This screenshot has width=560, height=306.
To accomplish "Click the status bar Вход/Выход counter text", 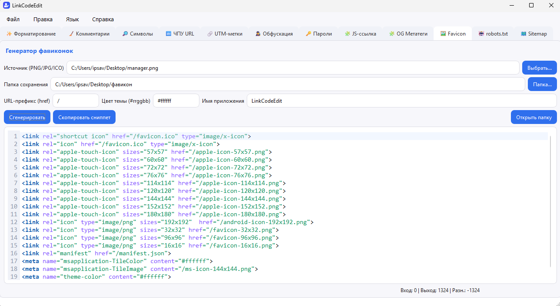I will click(440, 290).
